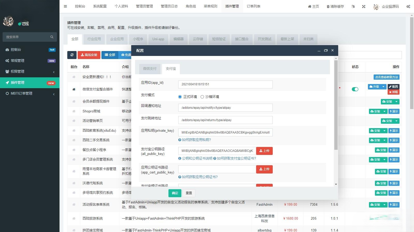Open 常规管理 sidebar item
Image resolution: width=414 pixels, height=232 pixels.
(30, 61)
